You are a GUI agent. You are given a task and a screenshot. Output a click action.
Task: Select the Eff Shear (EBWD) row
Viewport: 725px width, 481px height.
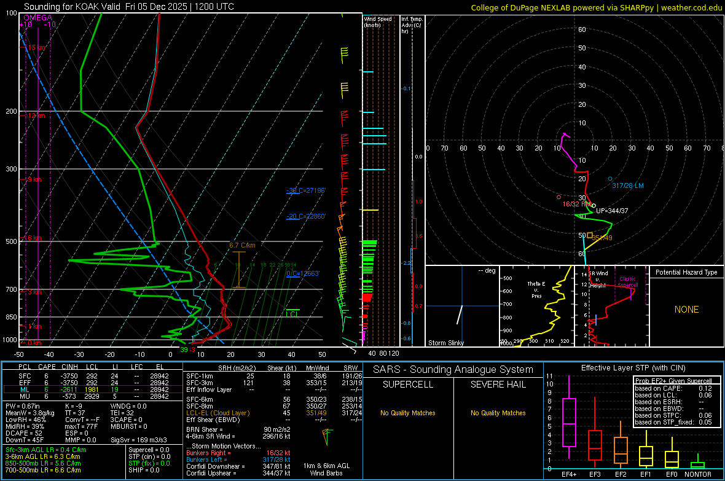point(273,420)
